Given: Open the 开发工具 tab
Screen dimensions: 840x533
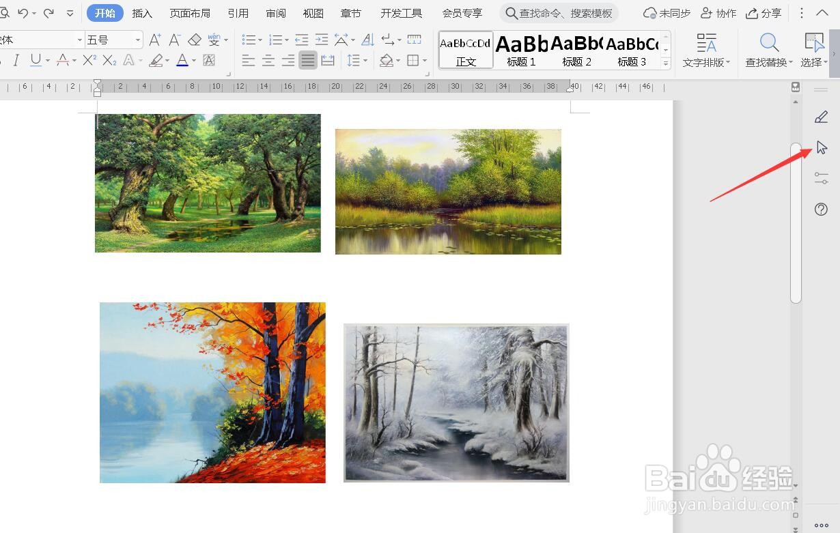Looking at the screenshot, I should pos(402,13).
